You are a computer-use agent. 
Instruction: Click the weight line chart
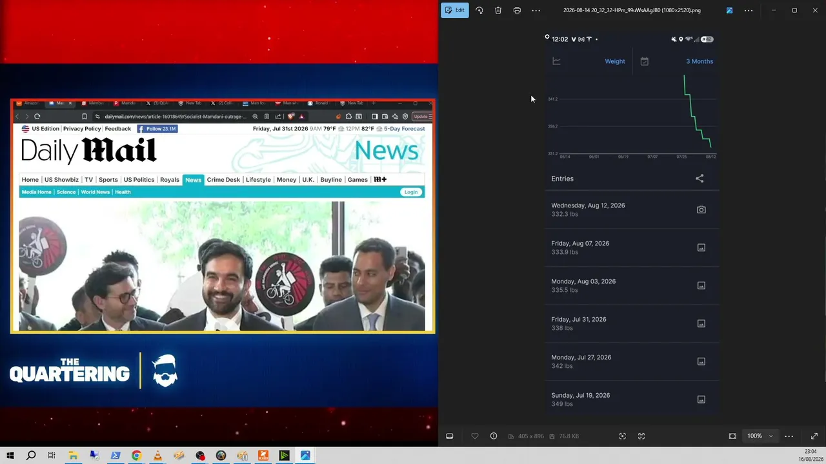click(x=632, y=116)
